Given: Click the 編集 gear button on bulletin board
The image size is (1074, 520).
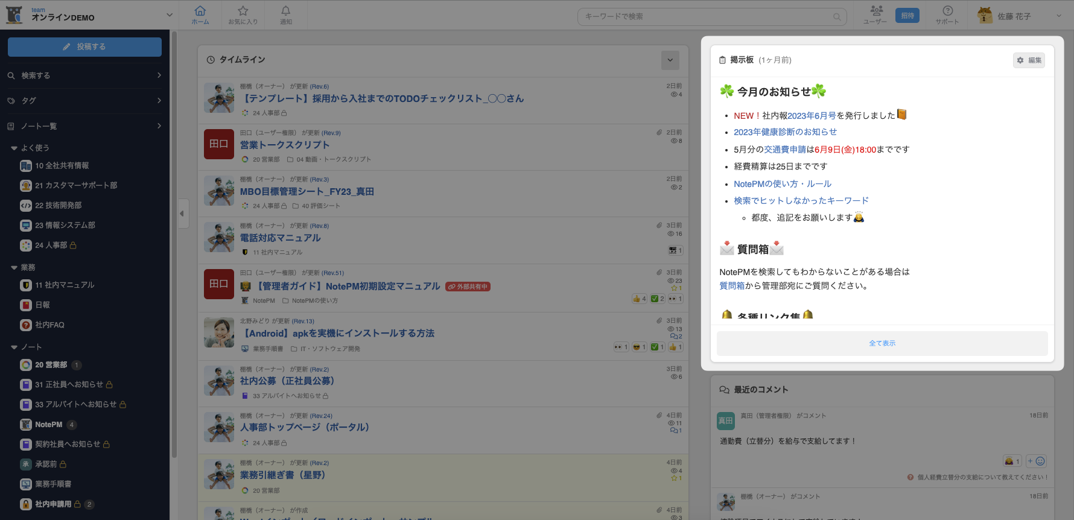Looking at the screenshot, I should click(x=1029, y=60).
